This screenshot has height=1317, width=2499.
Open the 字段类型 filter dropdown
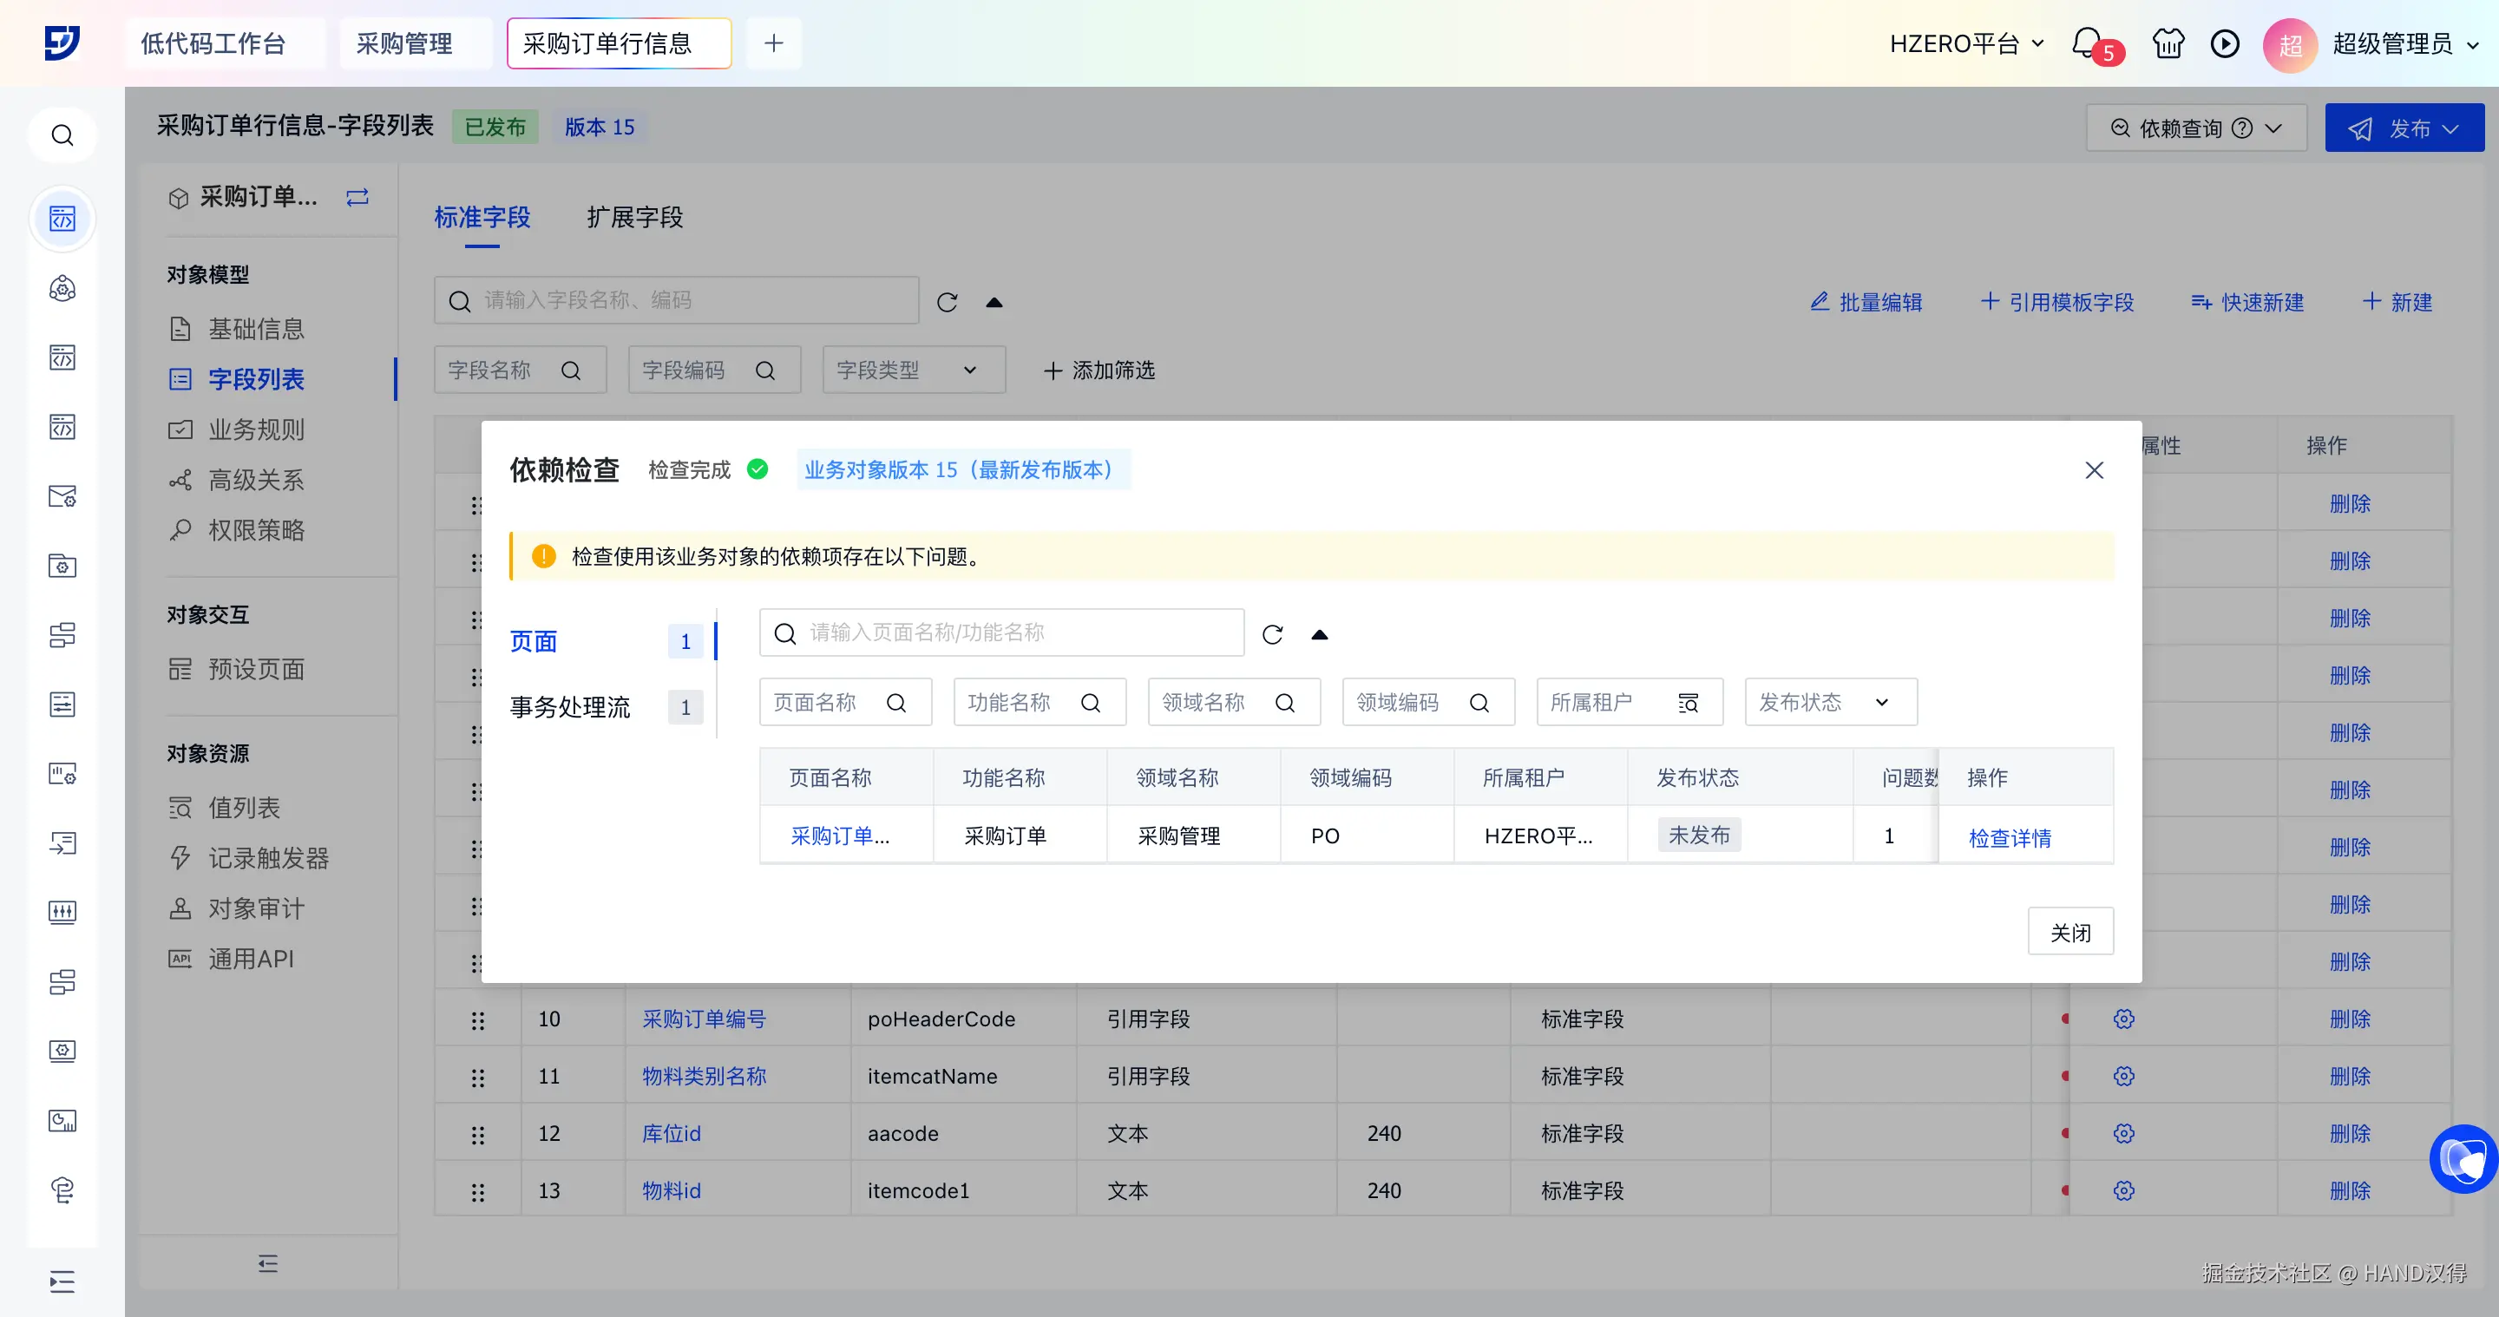912,370
